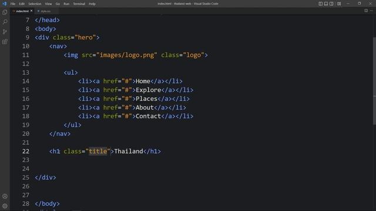Open the Run menu
376x211 pixels.
66,4
